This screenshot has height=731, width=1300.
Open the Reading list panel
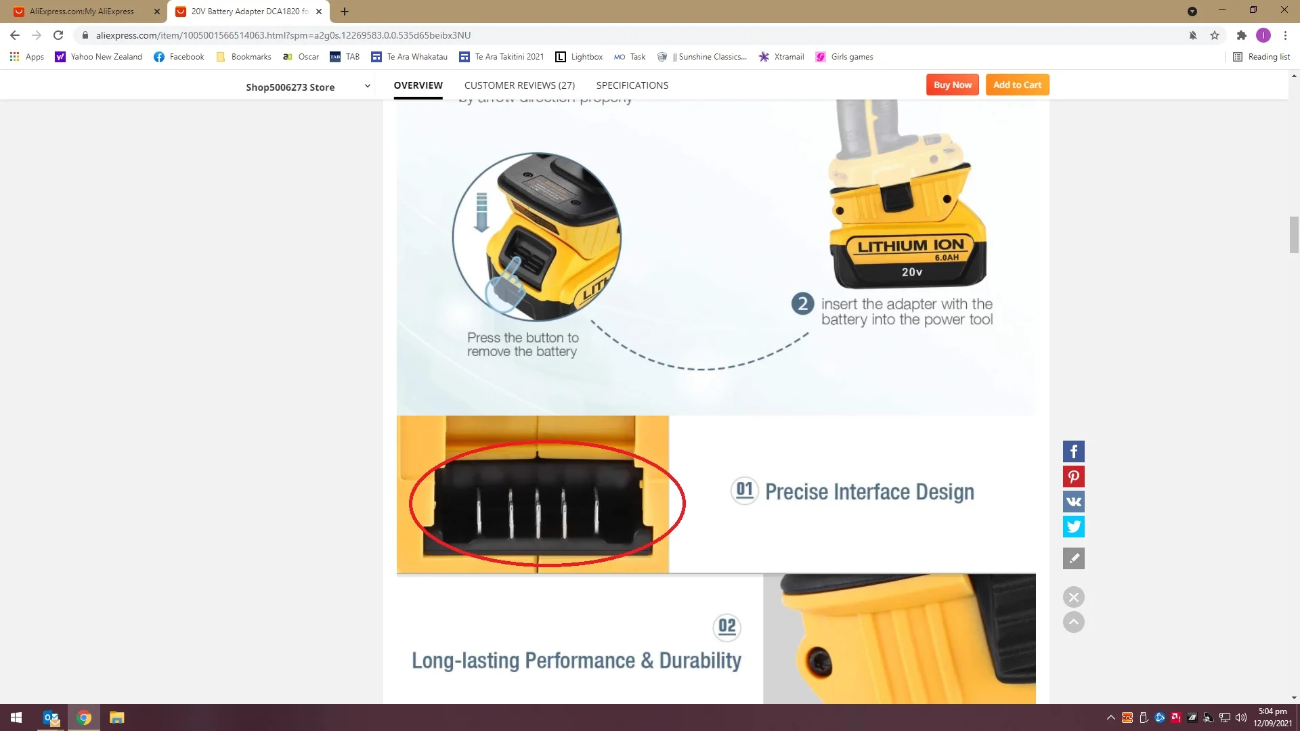click(x=1261, y=57)
